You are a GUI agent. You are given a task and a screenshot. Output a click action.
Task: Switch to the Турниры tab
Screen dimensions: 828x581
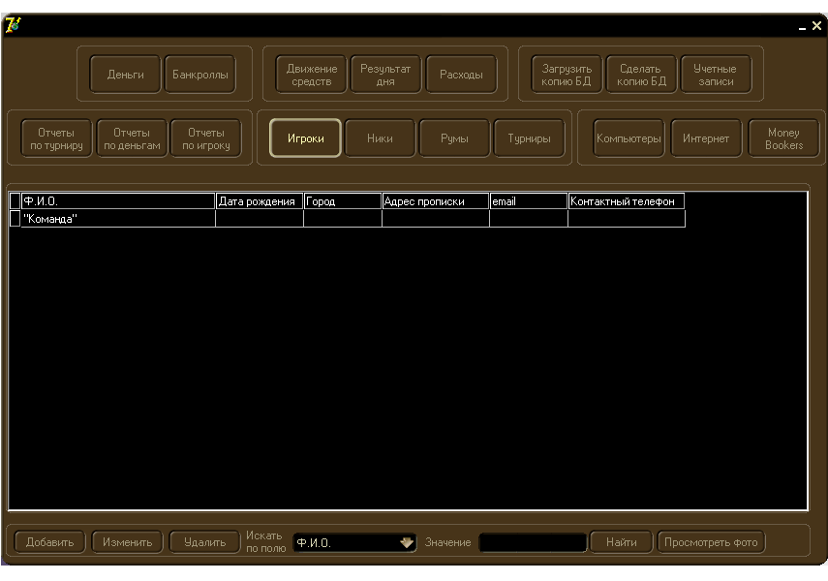[x=529, y=138]
